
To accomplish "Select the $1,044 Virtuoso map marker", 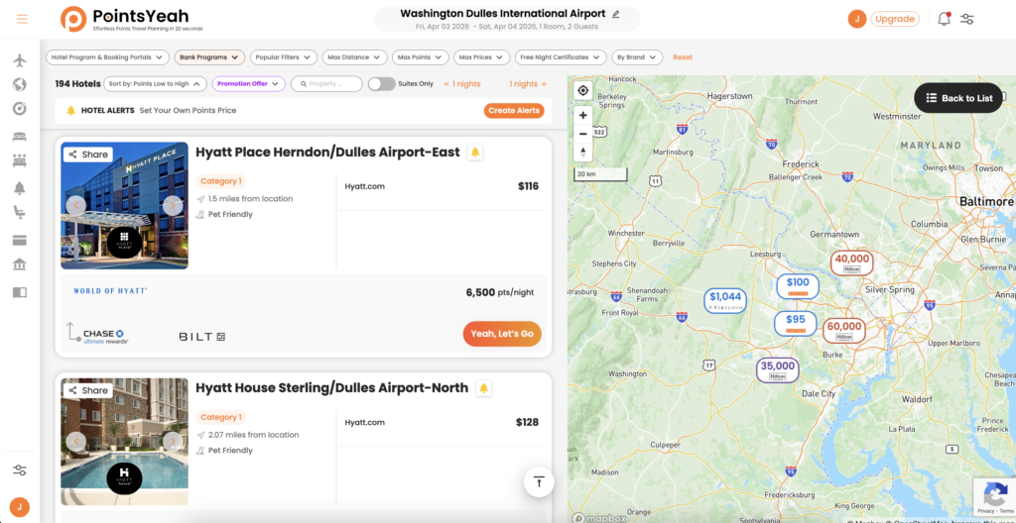I will pyautogui.click(x=725, y=301).
